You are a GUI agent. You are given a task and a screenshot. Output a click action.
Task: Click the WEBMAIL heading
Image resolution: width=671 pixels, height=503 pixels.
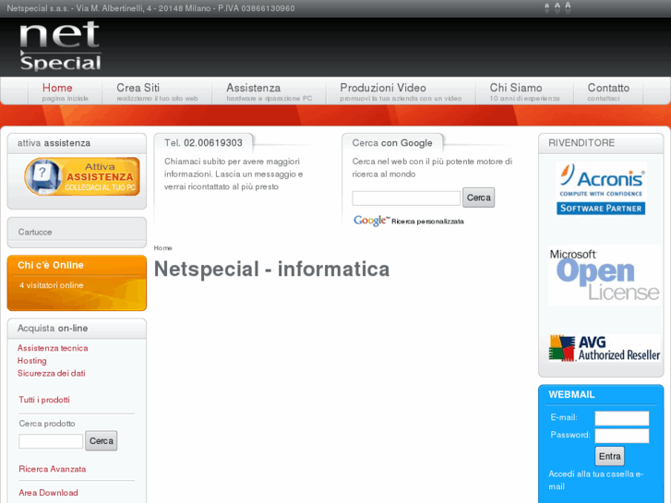click(571, 395)
